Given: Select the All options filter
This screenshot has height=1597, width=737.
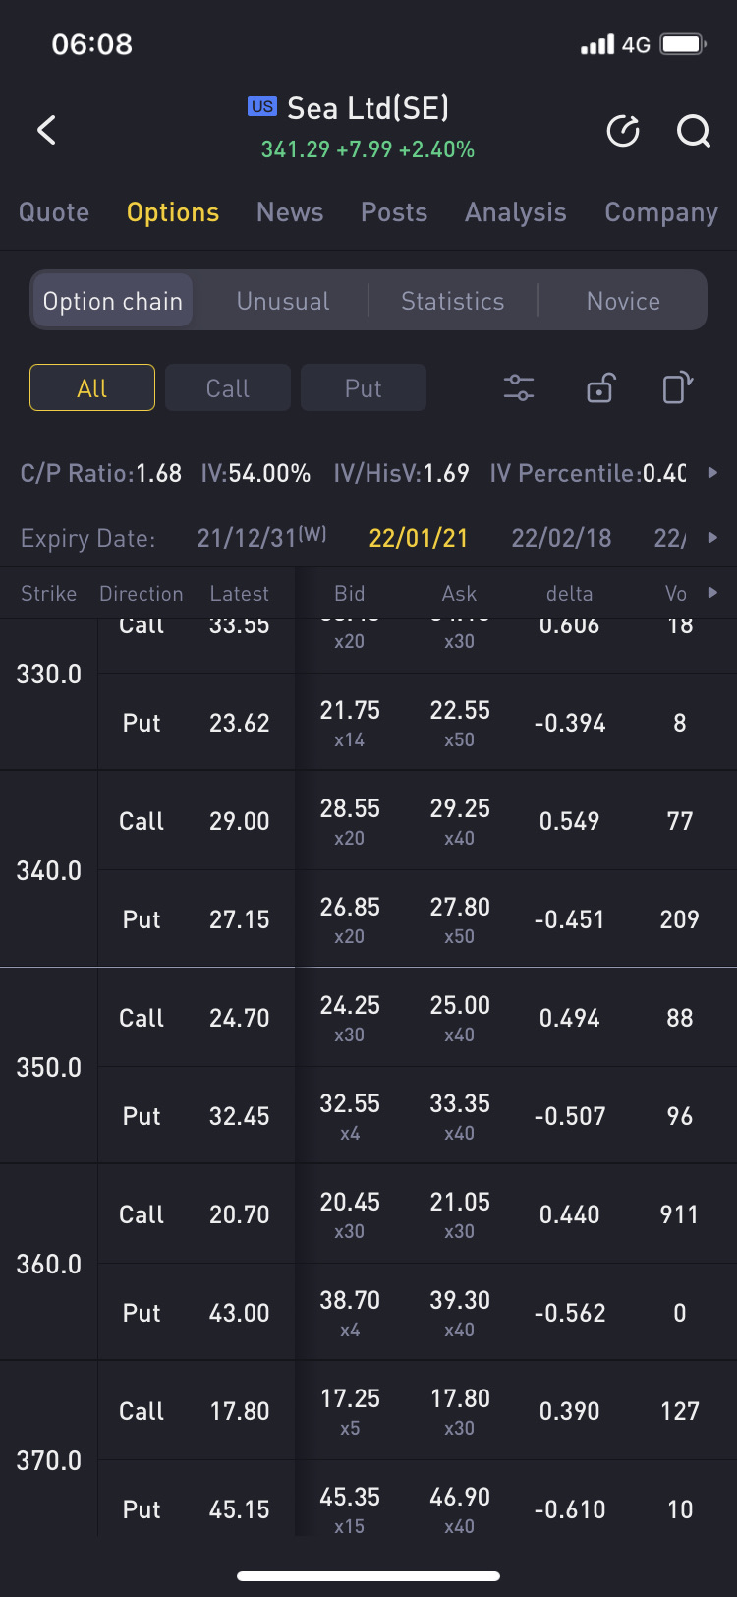Looking at the screenshot, I should pyautogui.click(x=92, y=387).
